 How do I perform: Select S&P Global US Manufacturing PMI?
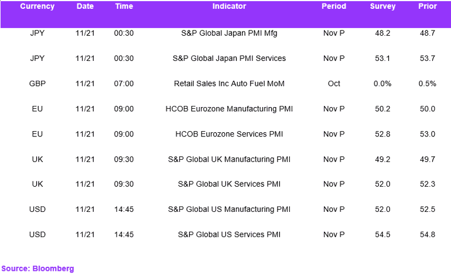[229, 209]
